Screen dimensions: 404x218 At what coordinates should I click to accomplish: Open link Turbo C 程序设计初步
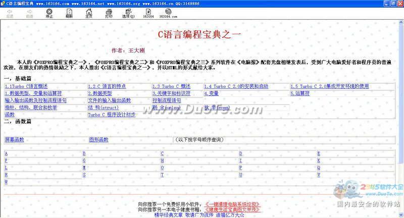pyautogui.click(x=112, y=115)
